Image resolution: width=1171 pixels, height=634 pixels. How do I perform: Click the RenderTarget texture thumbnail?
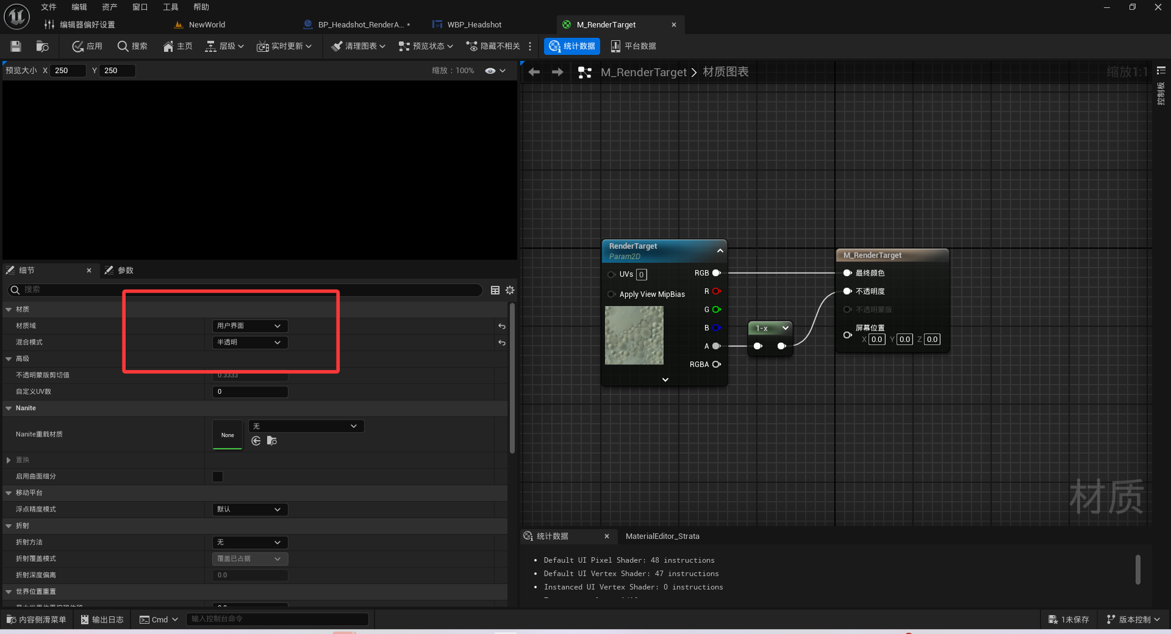tap(634, 335)
